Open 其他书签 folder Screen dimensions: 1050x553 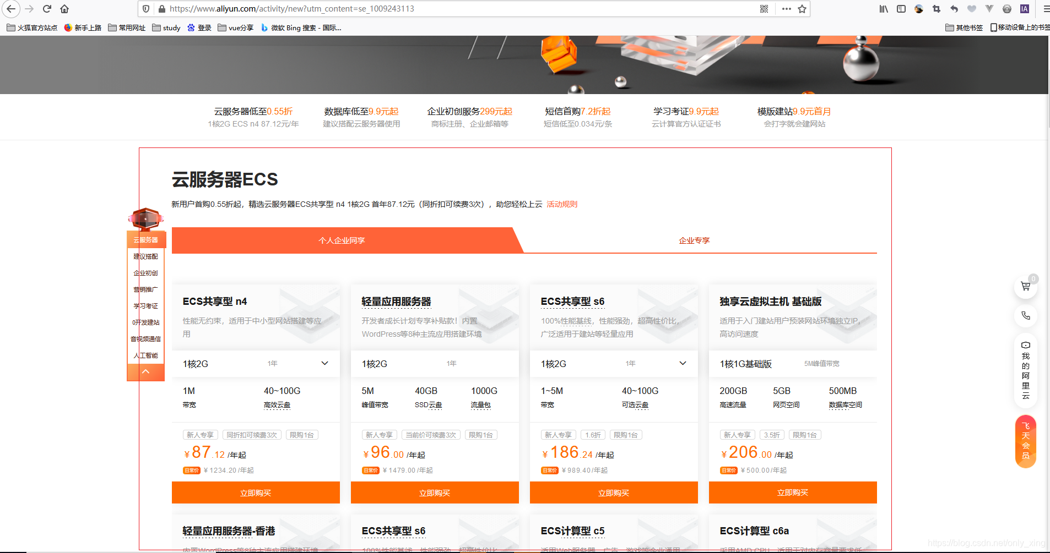[964, 28]
